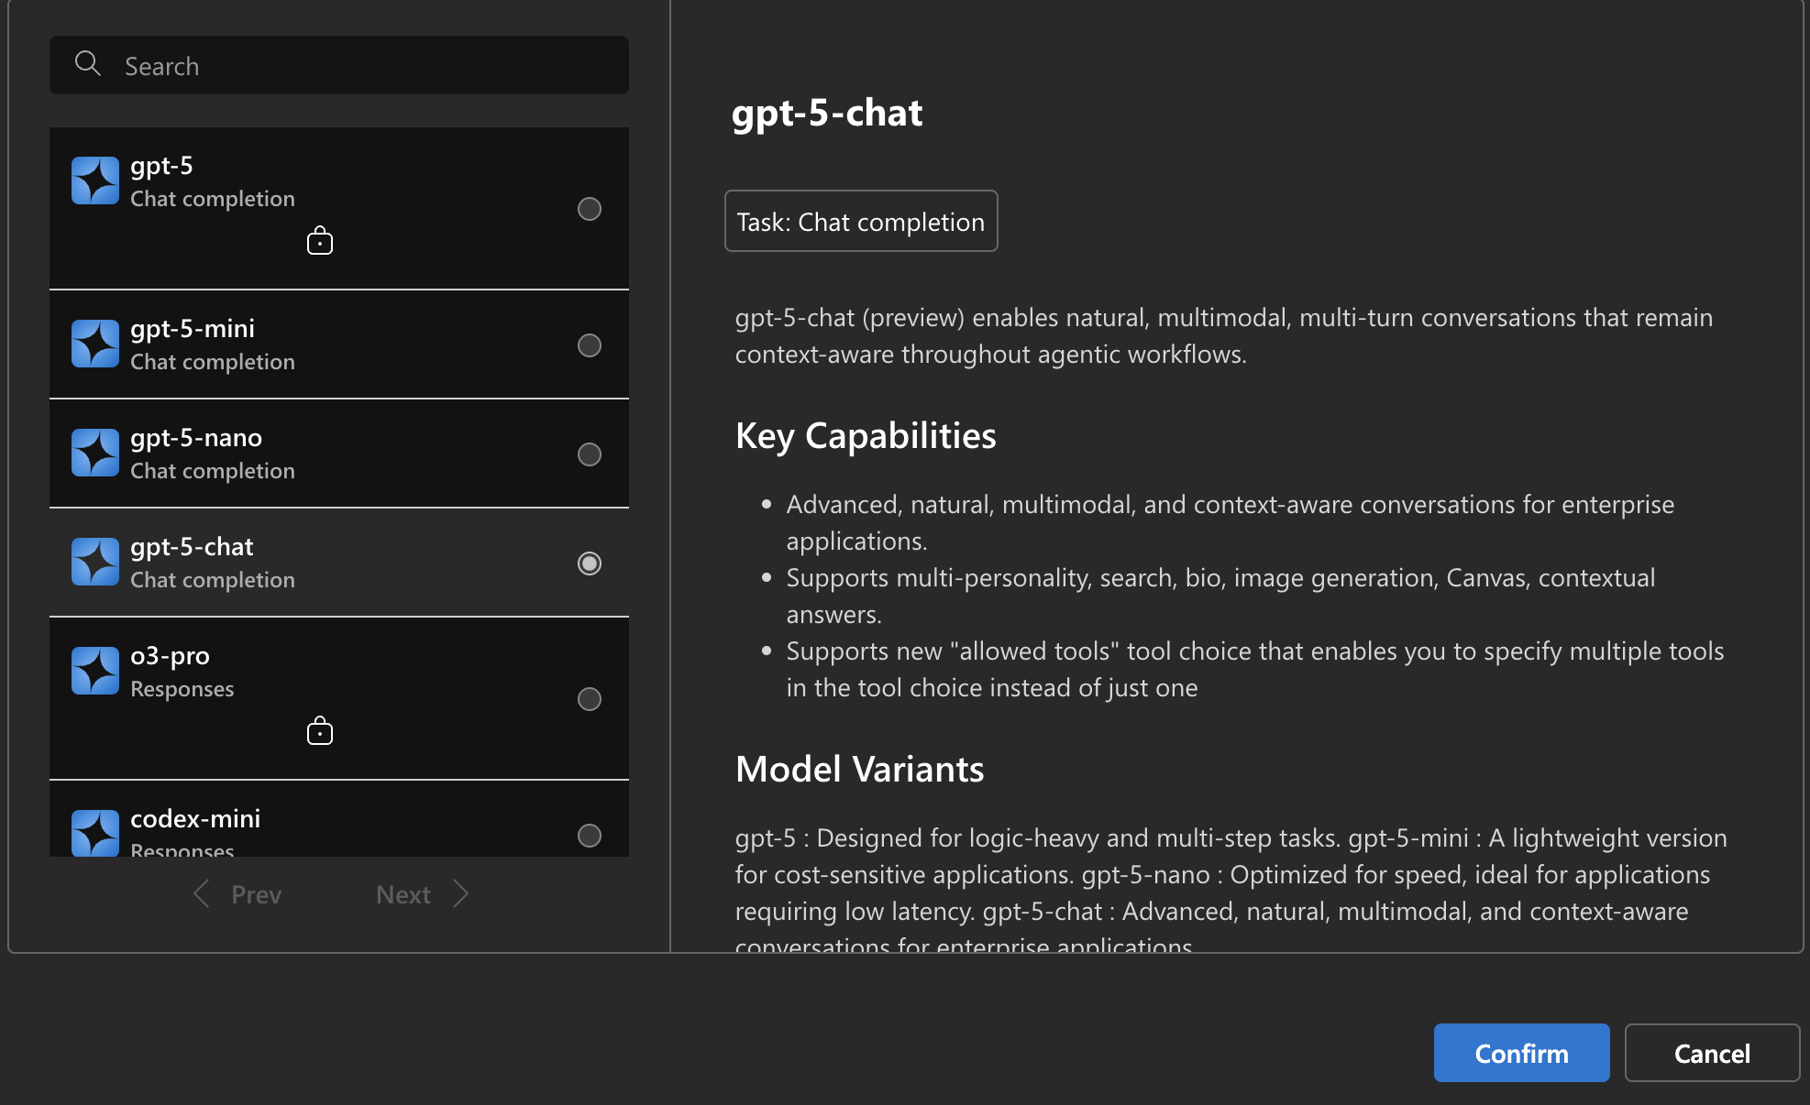Select the gpt-5 radio button

click(590, 209)
